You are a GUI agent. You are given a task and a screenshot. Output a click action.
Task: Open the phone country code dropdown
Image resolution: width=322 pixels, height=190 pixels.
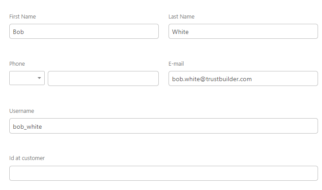click(x=27, y=78)
